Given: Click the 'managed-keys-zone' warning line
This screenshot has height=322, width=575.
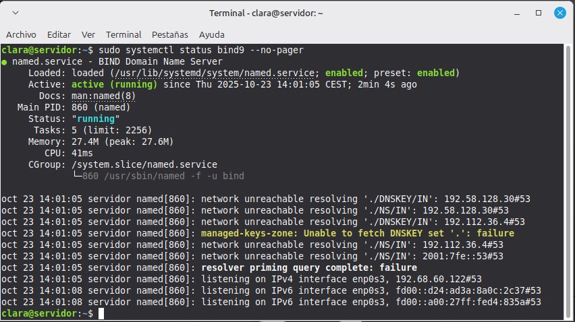Looking at the screenshot, I should (x=358, y=233).
